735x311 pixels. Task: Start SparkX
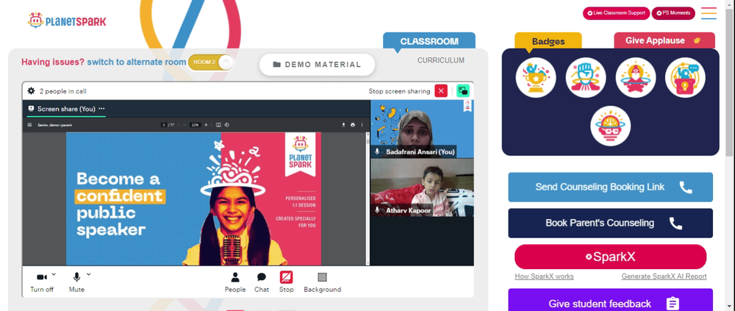point(610,257)
